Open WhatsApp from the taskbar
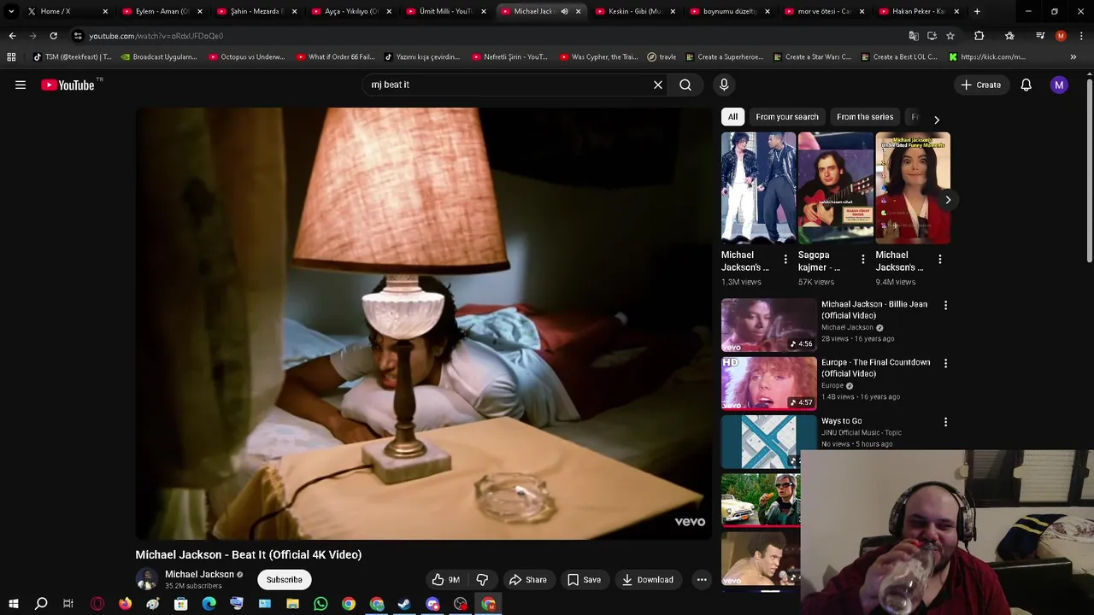1094x615 pixels. point(321,605)
